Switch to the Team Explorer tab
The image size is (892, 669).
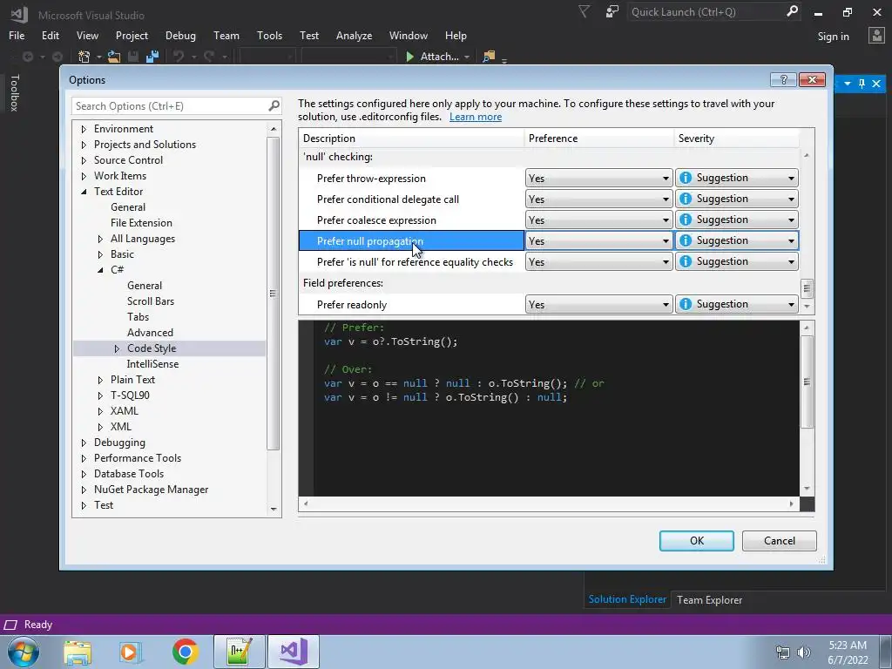(x=709, y=599)
